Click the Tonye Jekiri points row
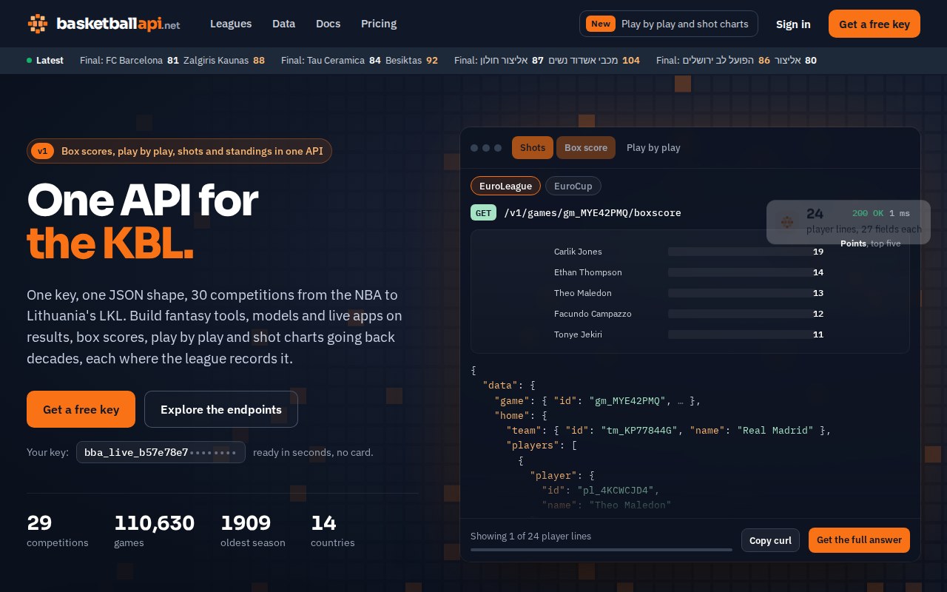This screenshot has height=592, width=947. pos(689,334)
